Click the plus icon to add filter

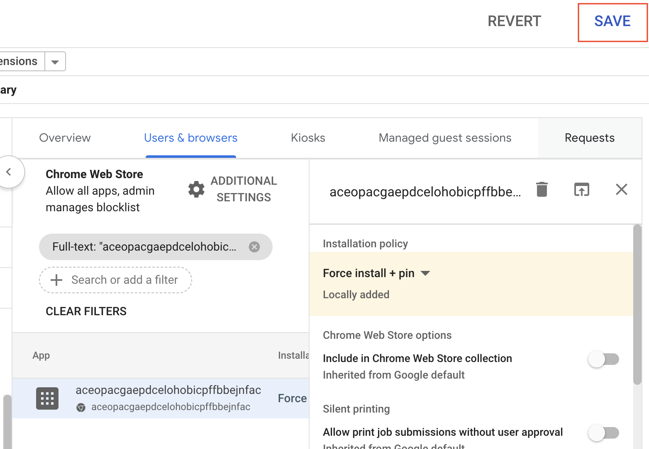(x=56, y=280)
